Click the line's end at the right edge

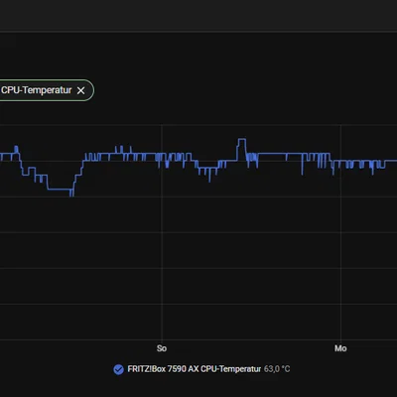pyautogui.click(x=394, y=161)
